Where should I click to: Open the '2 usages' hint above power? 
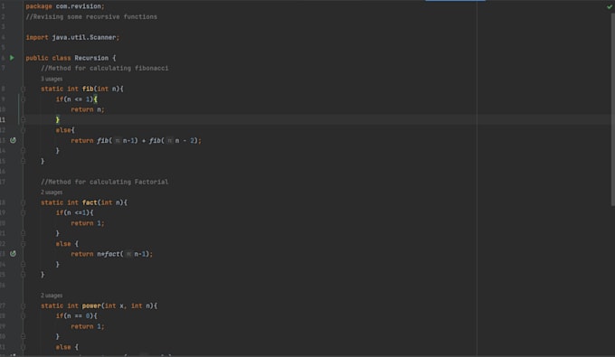[x=52, y=296]
